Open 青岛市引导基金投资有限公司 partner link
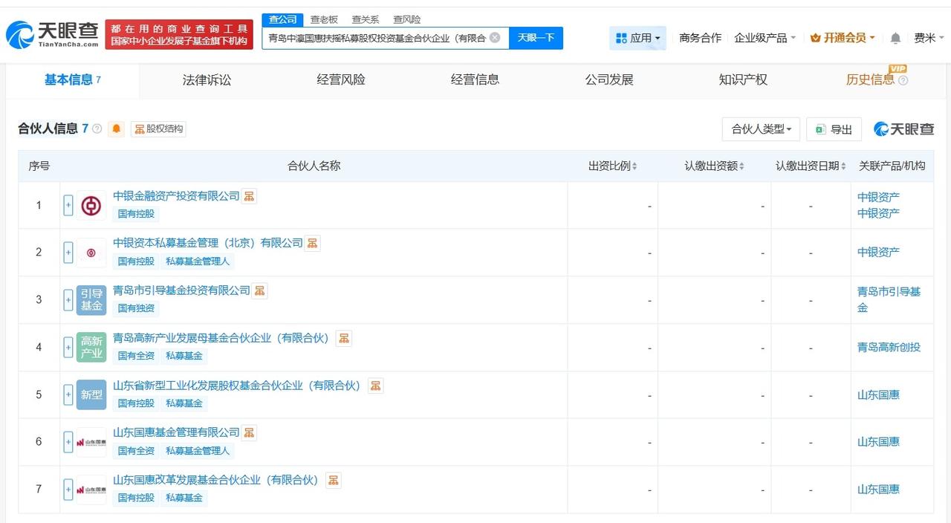The height and width of the screenshot is (523, 951). [x=181, y=290]
